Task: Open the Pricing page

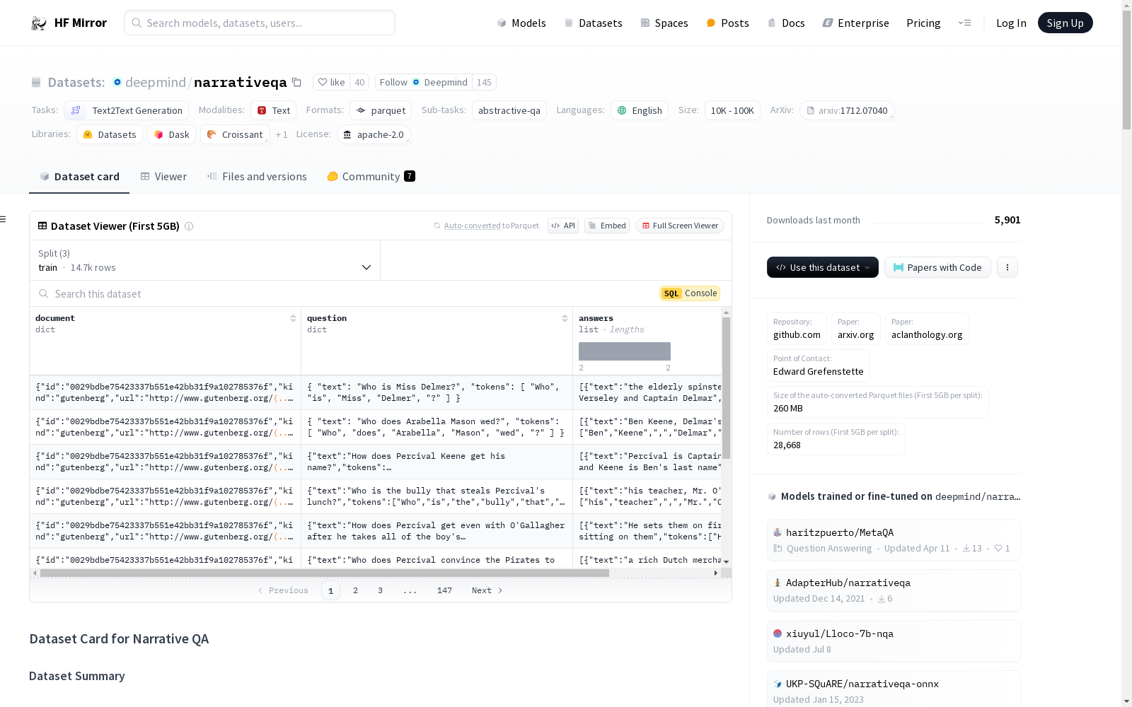Action: click(923, 23)
